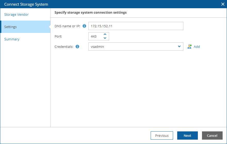Click the Add credentials link

coord(197,47)
